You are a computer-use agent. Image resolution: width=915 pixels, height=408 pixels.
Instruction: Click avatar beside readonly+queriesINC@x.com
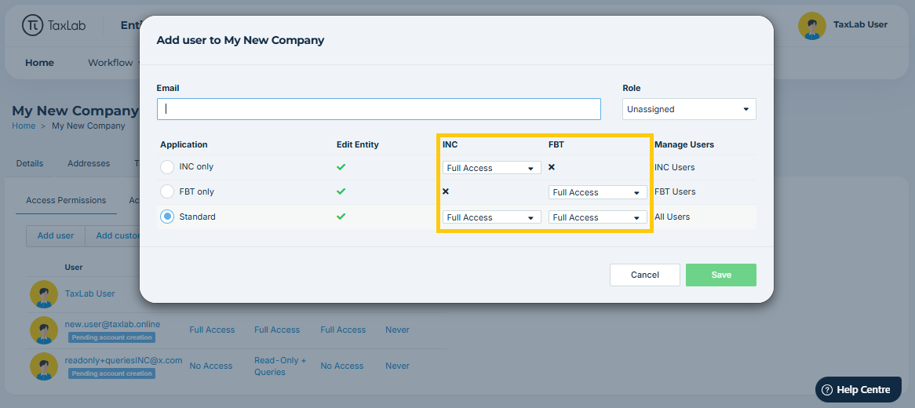tap(44, 366)
